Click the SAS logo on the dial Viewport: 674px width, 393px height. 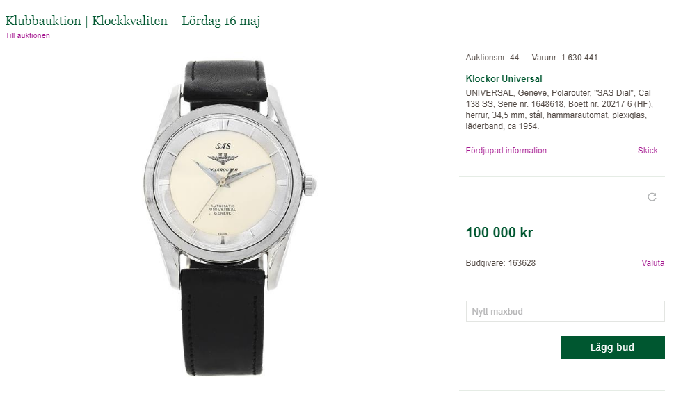223,146
